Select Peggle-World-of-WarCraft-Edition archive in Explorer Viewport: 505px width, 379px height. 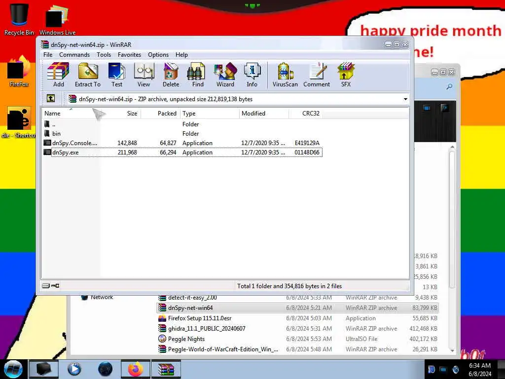click(x=297, y=349)
